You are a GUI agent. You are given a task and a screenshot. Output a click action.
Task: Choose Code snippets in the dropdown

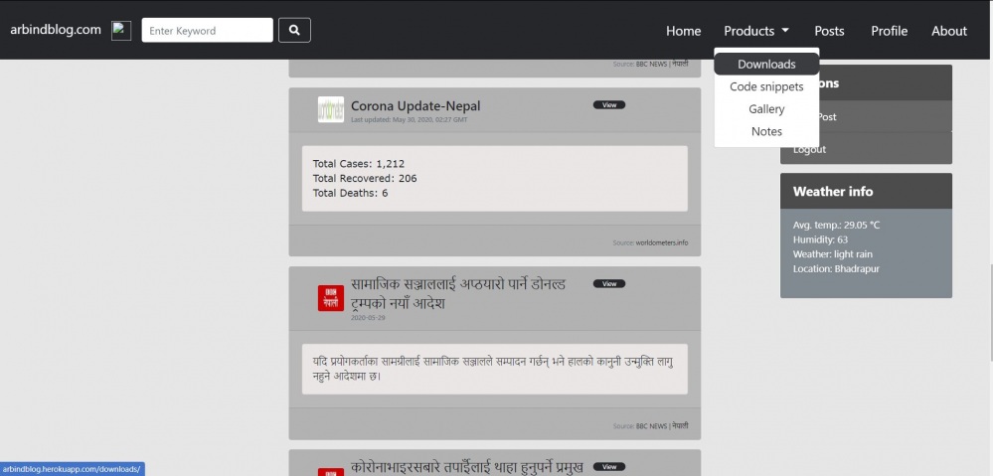click(766, 86)
